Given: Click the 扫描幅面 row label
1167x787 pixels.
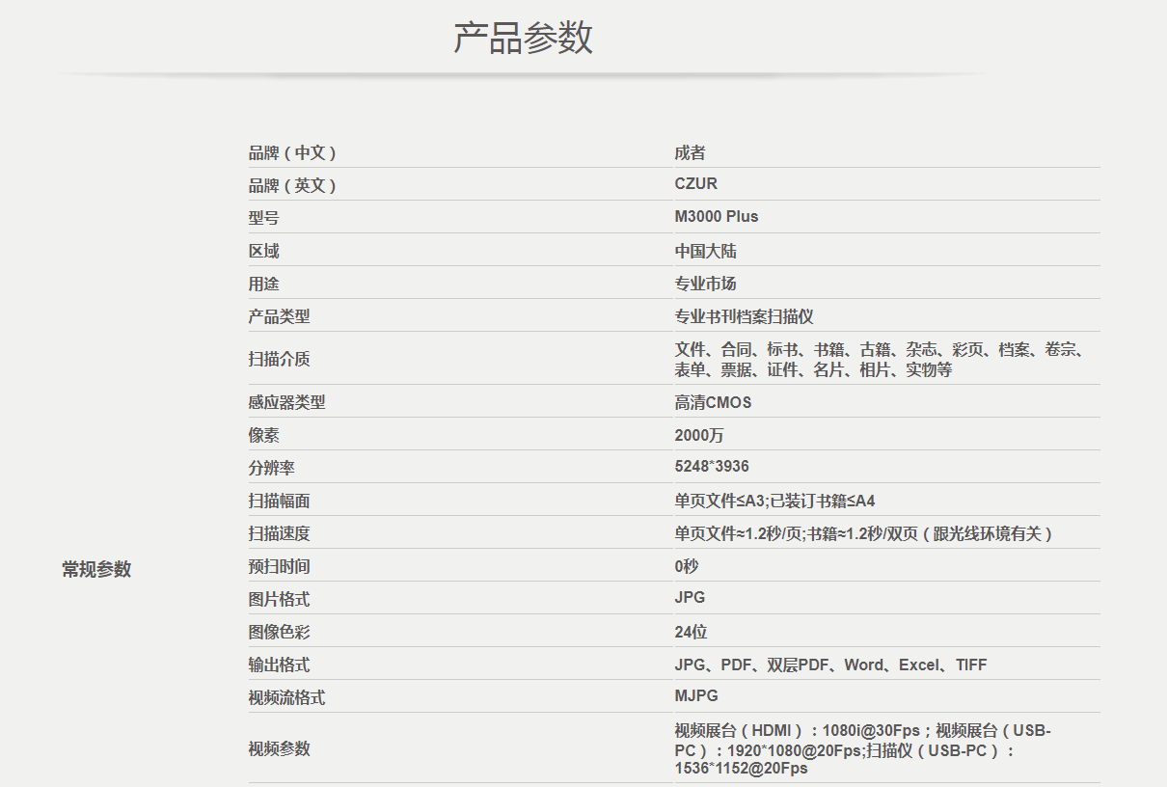Looking at the screenshot, I should click(279, 501).
